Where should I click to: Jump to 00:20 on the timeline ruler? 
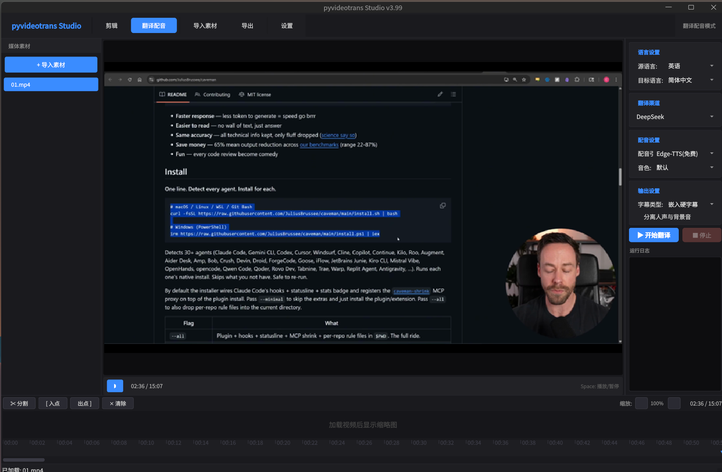[283, 443]
